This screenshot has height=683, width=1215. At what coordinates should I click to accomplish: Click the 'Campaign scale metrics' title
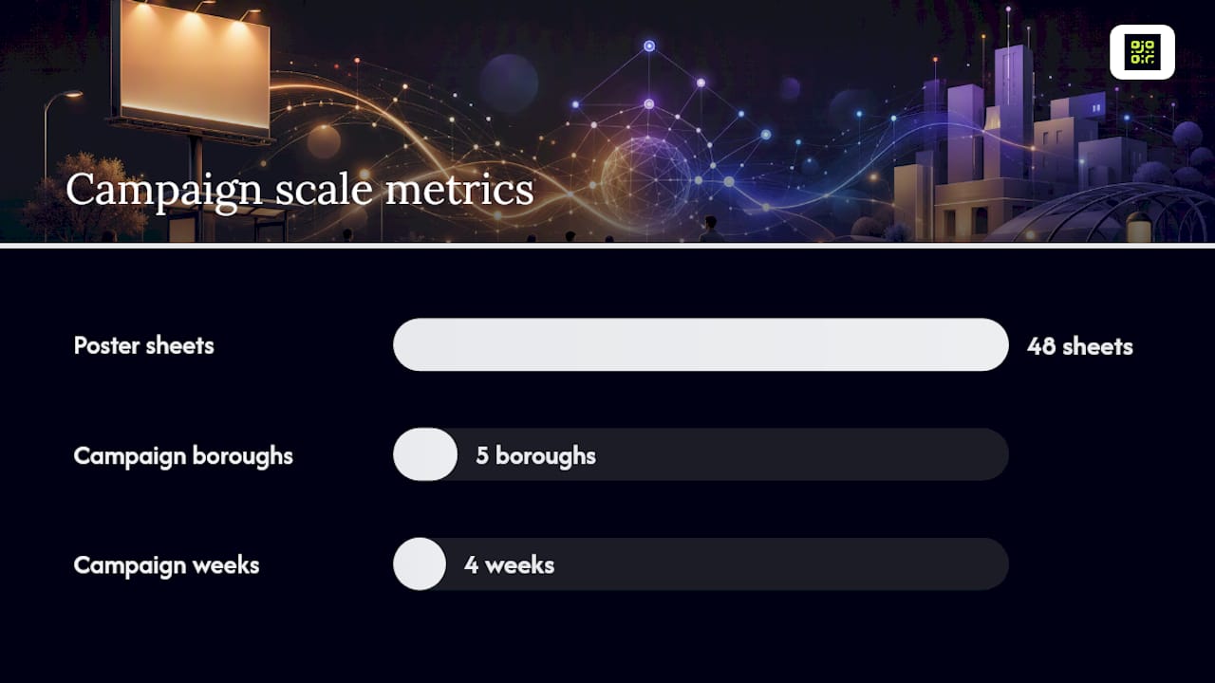click(300, 189)
